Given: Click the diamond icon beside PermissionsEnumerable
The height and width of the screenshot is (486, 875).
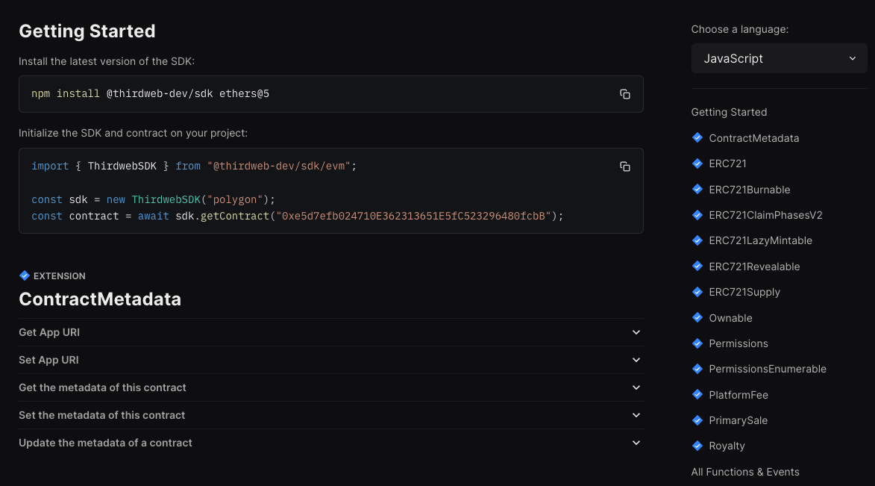Looking at the screenshot, I should 697,369.
